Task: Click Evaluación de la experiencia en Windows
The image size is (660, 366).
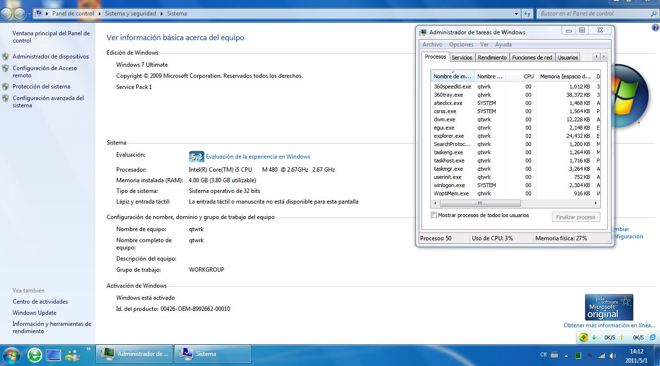Action: coord(258,157)
